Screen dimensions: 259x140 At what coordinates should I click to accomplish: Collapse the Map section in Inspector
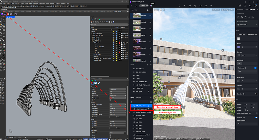(257, 31)
